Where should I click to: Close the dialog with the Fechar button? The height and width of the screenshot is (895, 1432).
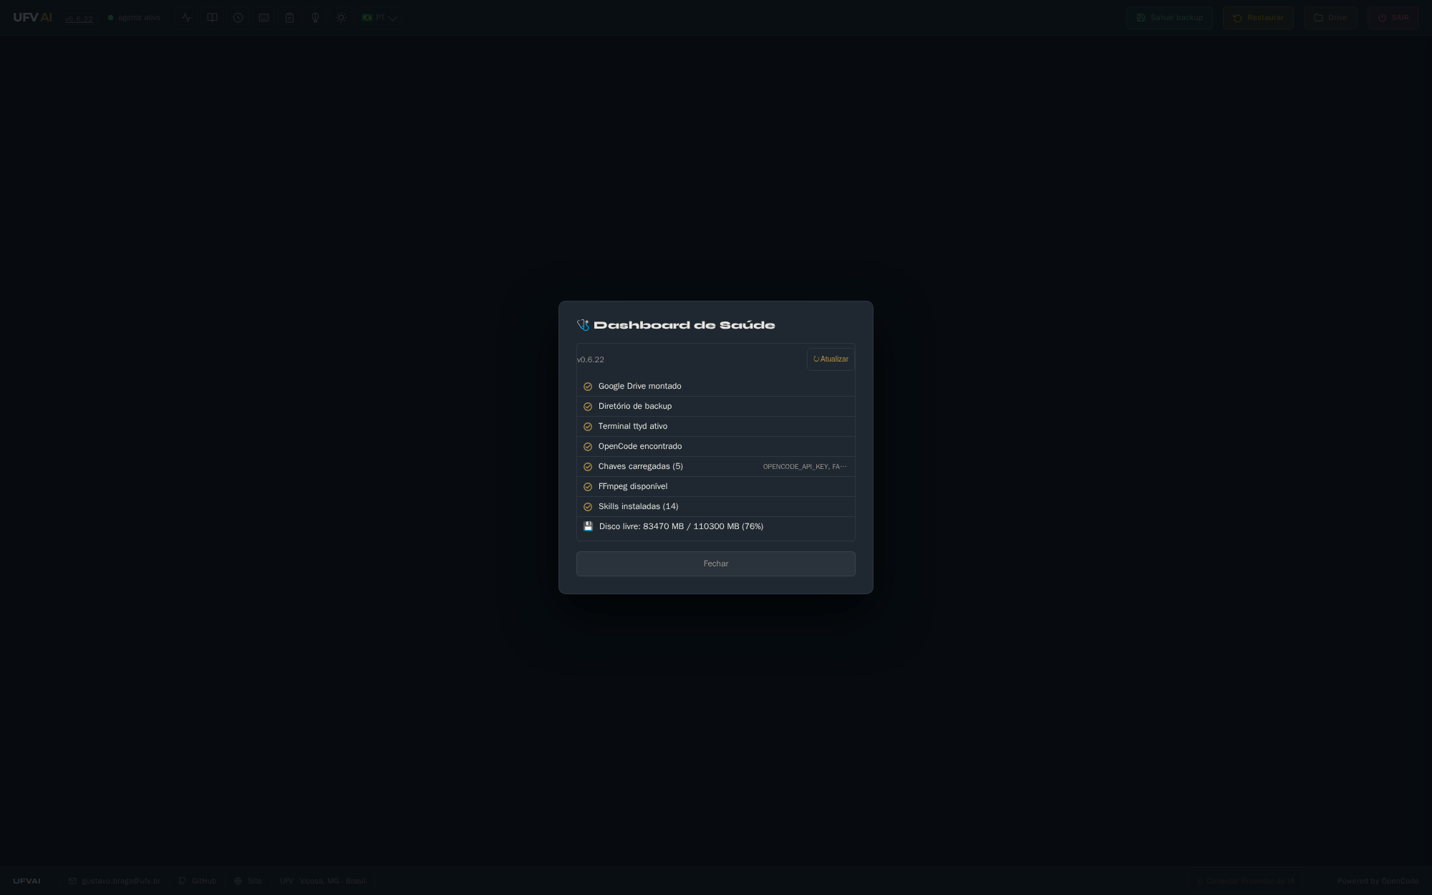716,563
